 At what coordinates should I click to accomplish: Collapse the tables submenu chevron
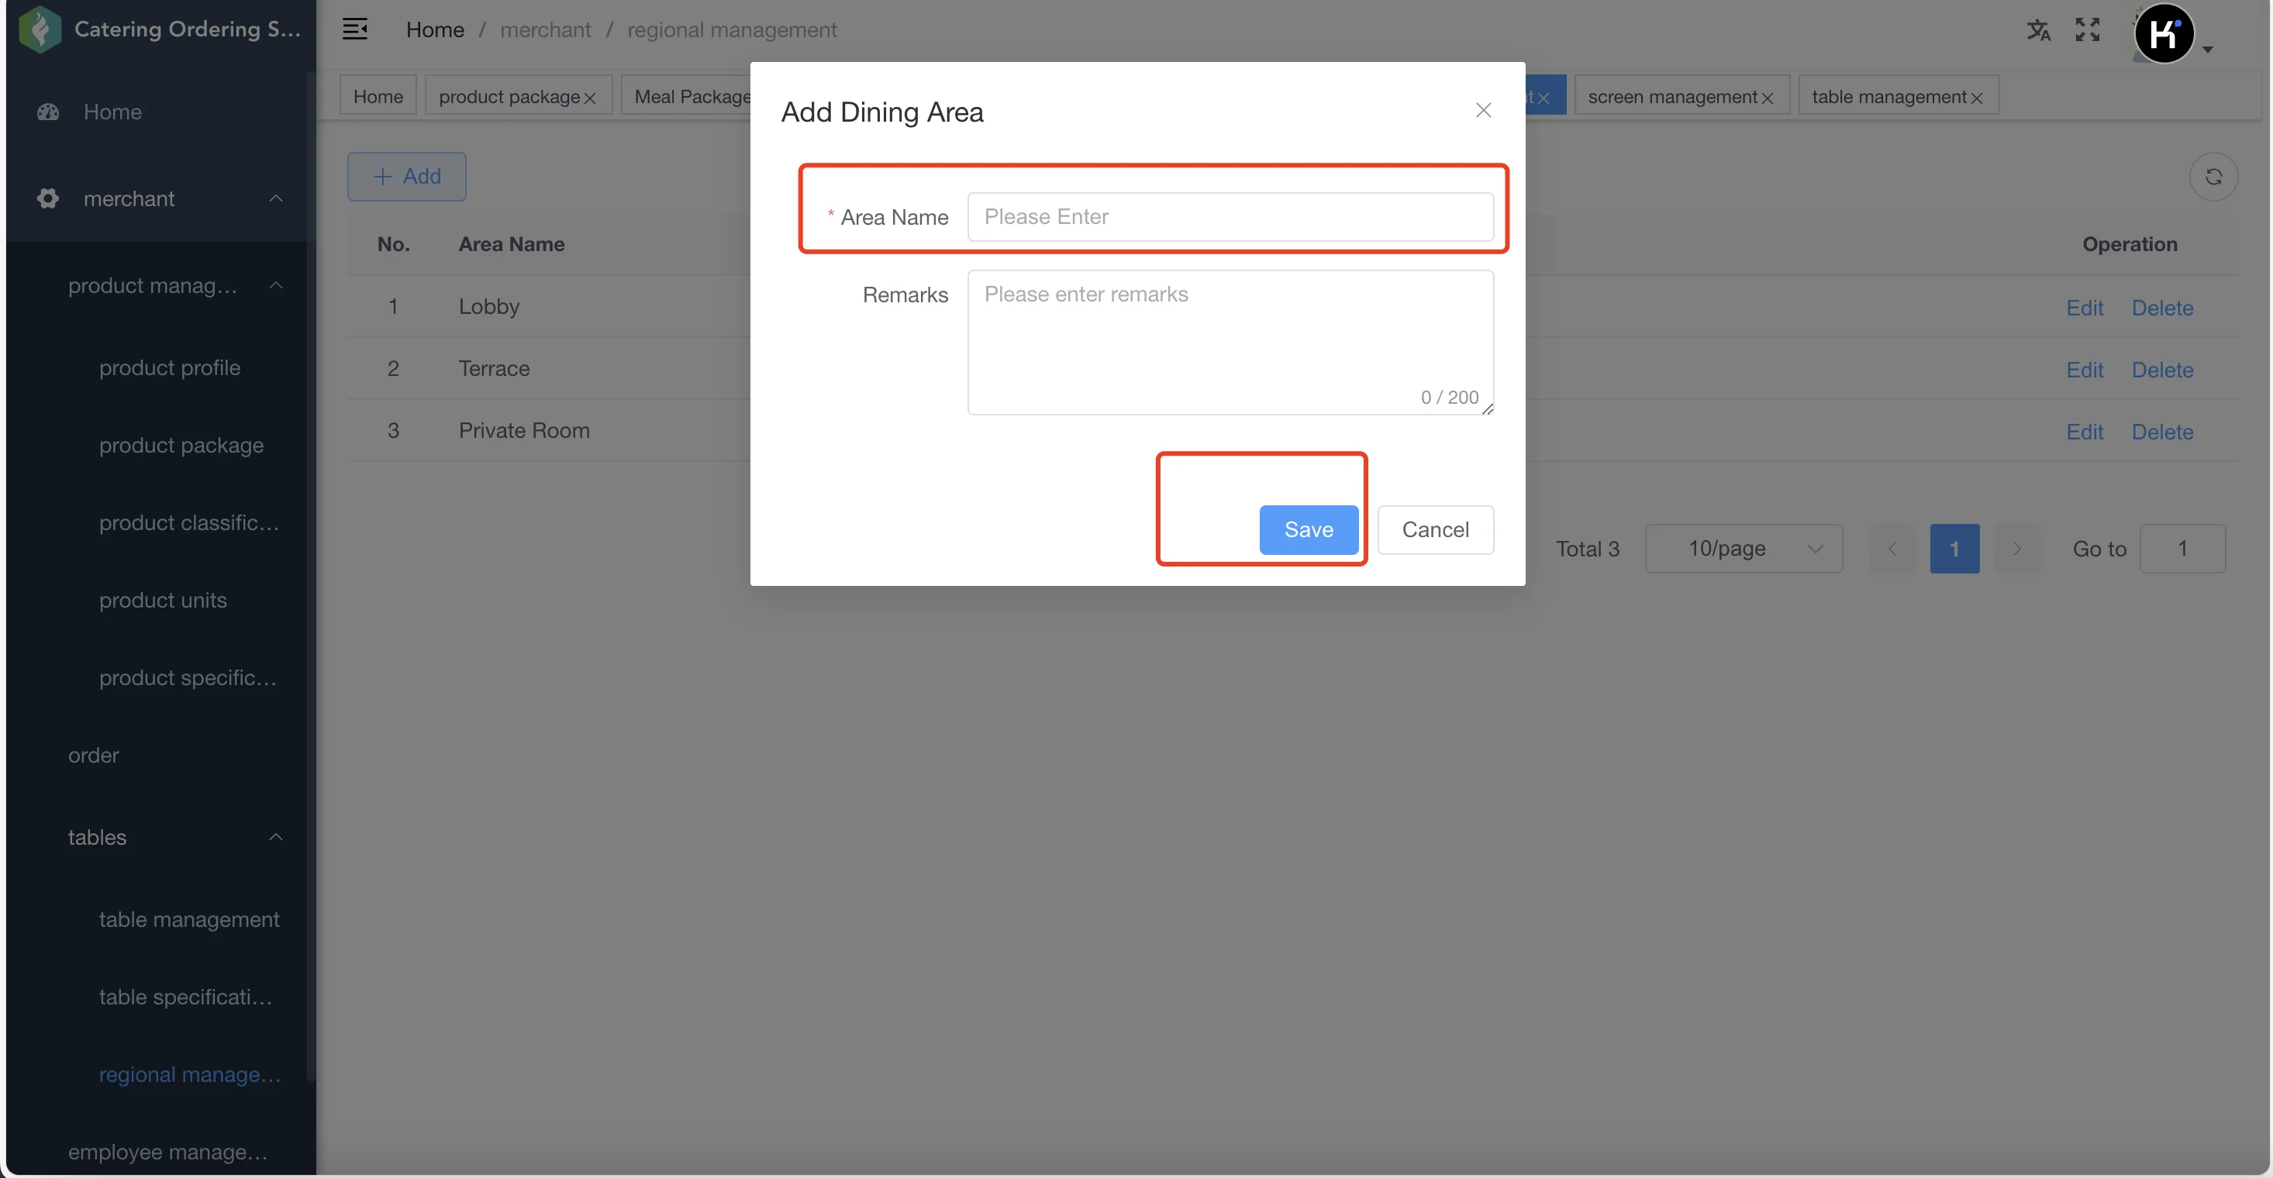(x=276, y=836)
